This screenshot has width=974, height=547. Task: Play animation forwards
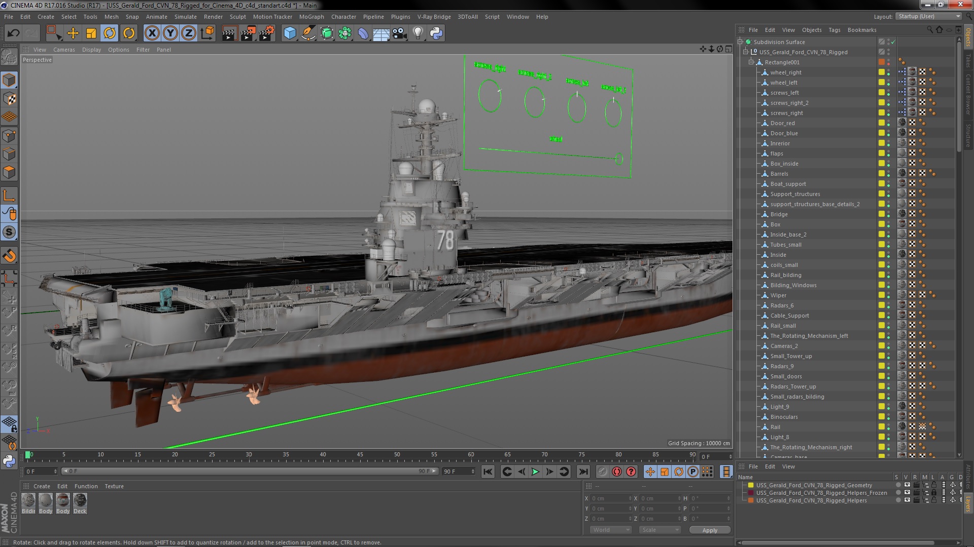point(535,472)
